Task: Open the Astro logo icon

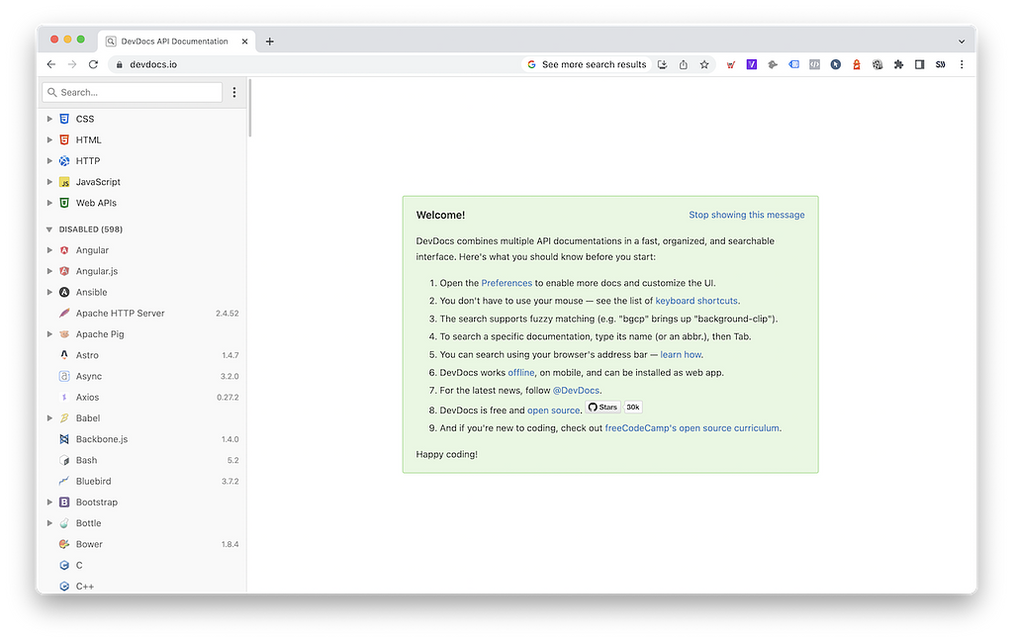Action: [64, 355]
